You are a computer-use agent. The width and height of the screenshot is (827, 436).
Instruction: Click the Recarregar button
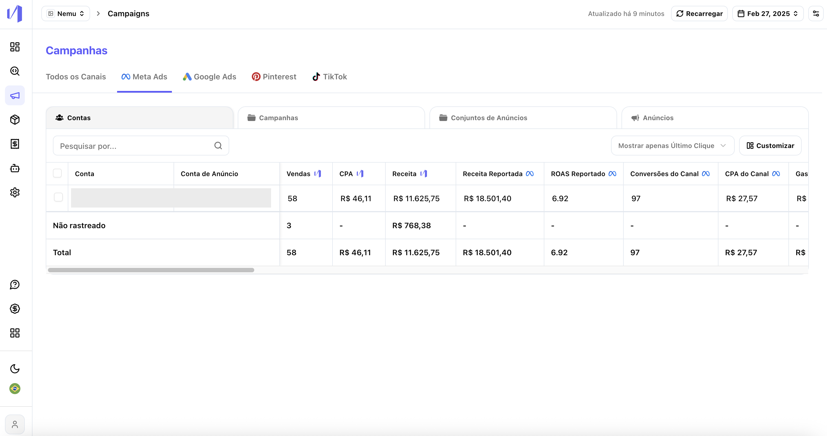coord(699,14)
